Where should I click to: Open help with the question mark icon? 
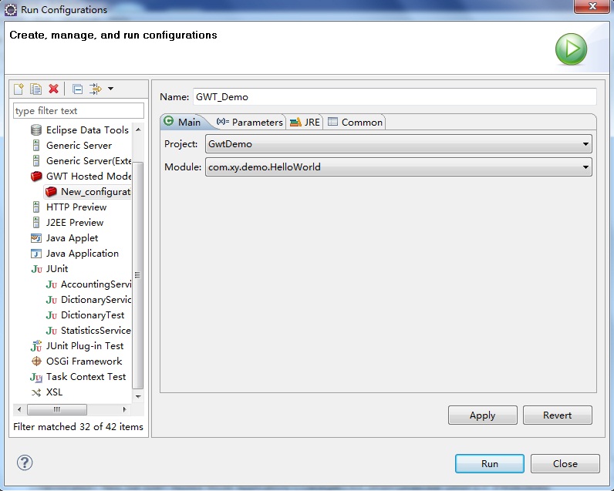25,462
